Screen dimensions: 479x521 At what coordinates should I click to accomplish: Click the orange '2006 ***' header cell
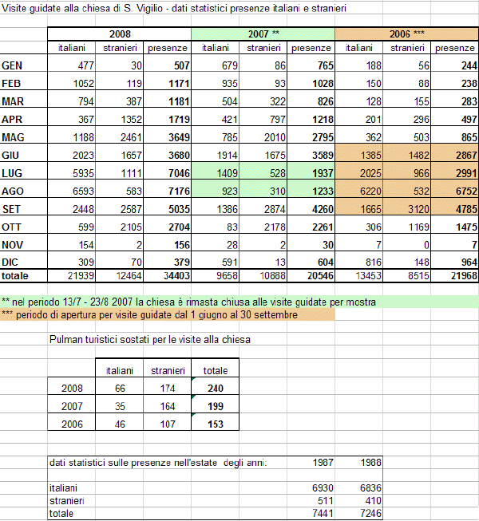(406, 34)
